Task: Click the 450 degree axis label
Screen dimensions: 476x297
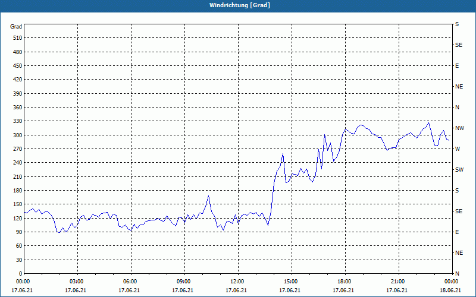Action: (18, 66)
